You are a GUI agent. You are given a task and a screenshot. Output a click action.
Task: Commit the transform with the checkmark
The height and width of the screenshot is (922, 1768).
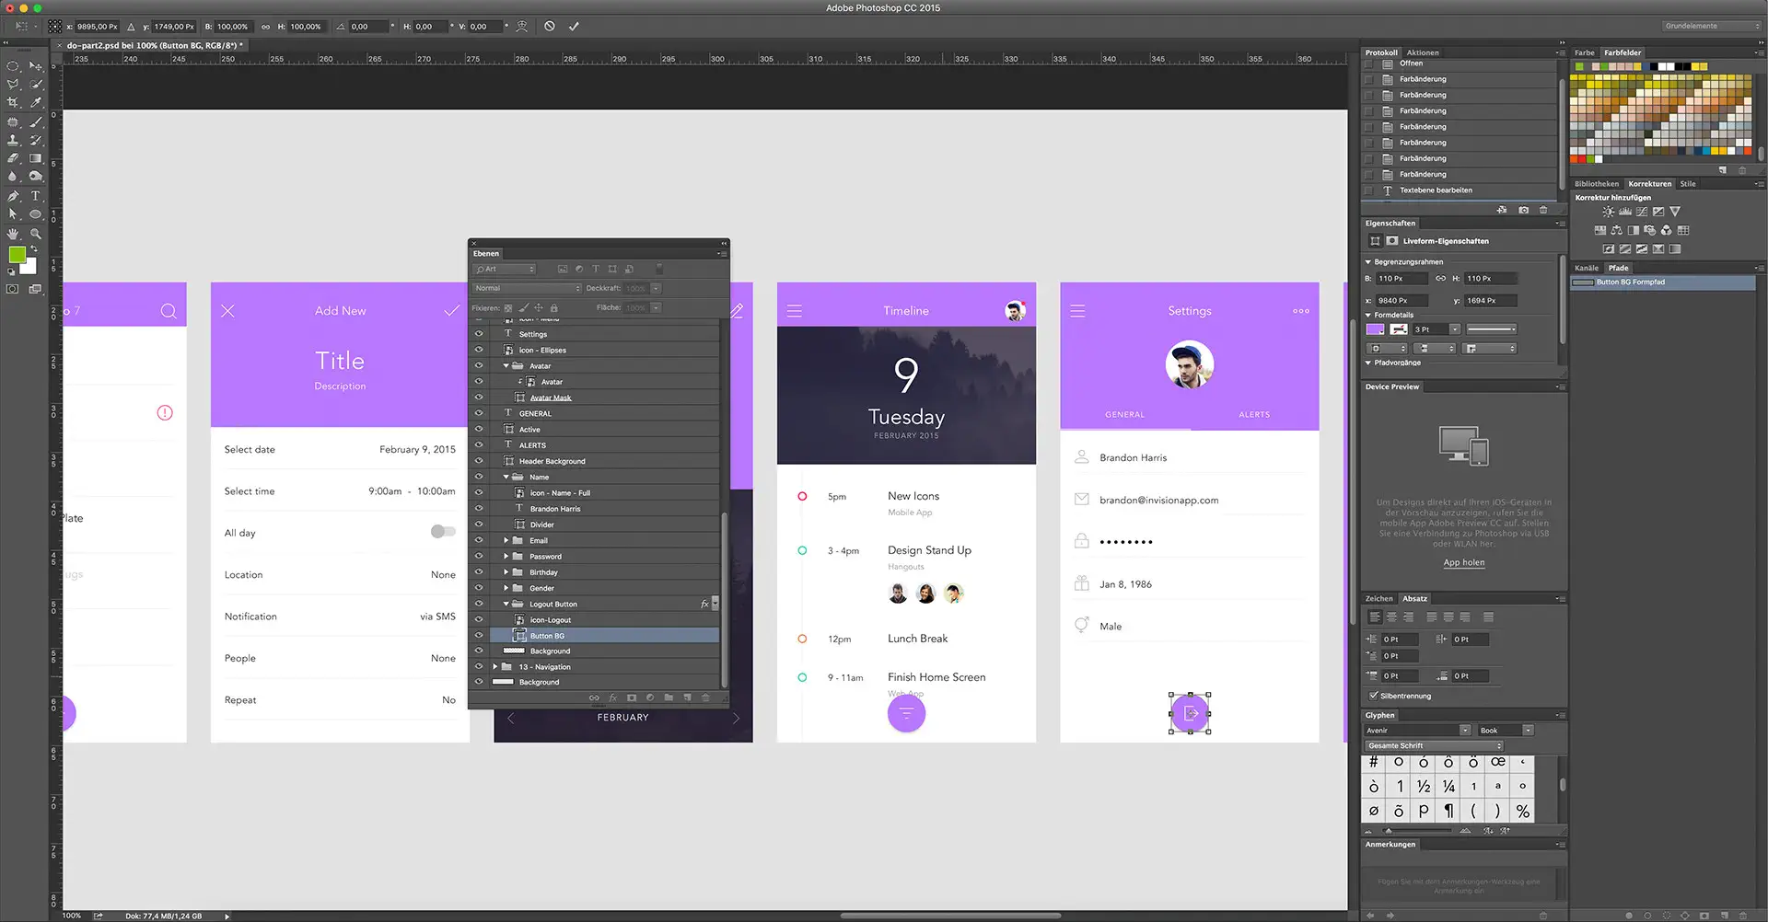pos(574,27)
